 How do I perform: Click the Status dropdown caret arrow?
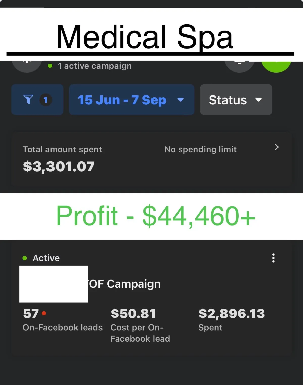(x=258, y=100)
